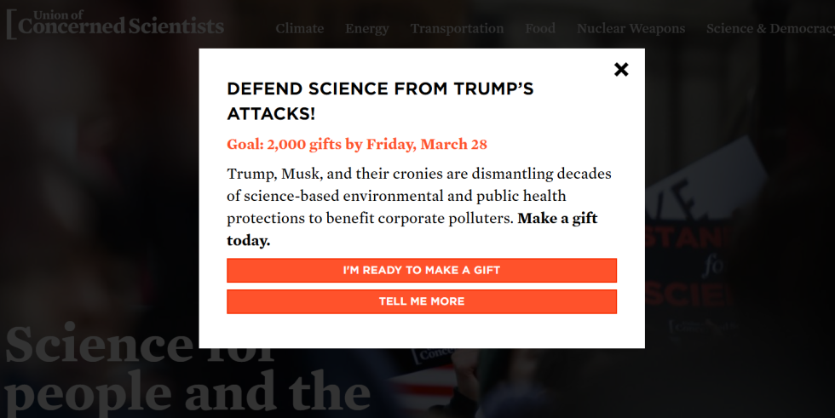Click the Defend Science popup headline
The width and height of the screenshot is (835, 418).
point(380,101)
